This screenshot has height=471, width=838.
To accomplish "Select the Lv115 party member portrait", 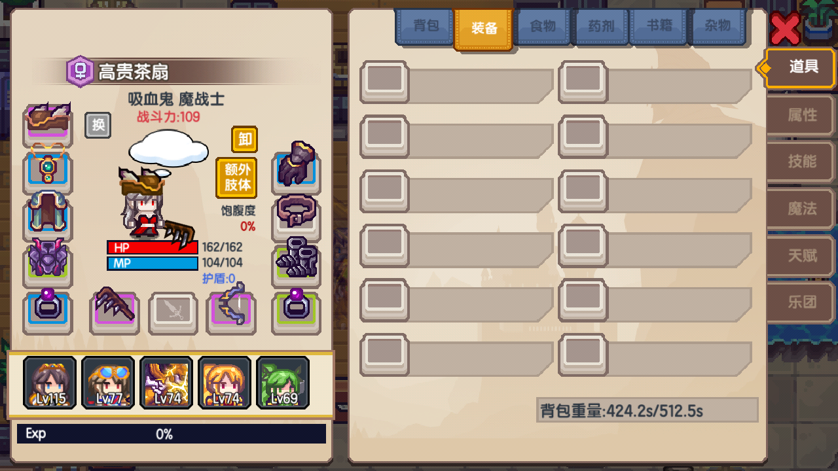I will [50, 383].
